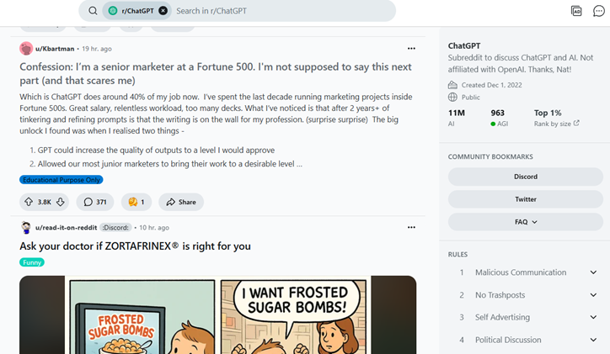The image size is (610, 354).
Task: Click the Public globe icon
Action: 452,97
